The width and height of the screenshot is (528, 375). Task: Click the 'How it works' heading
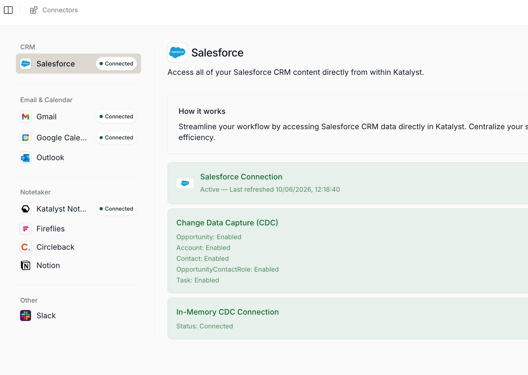[202, 111]
